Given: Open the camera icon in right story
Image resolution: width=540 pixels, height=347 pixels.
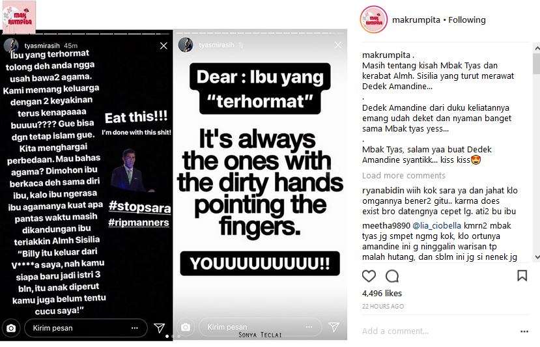Looking at the screenshot, I should click(x=186, y=327).
